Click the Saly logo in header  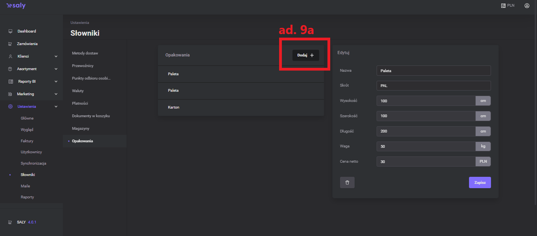[x=16, y=6]
